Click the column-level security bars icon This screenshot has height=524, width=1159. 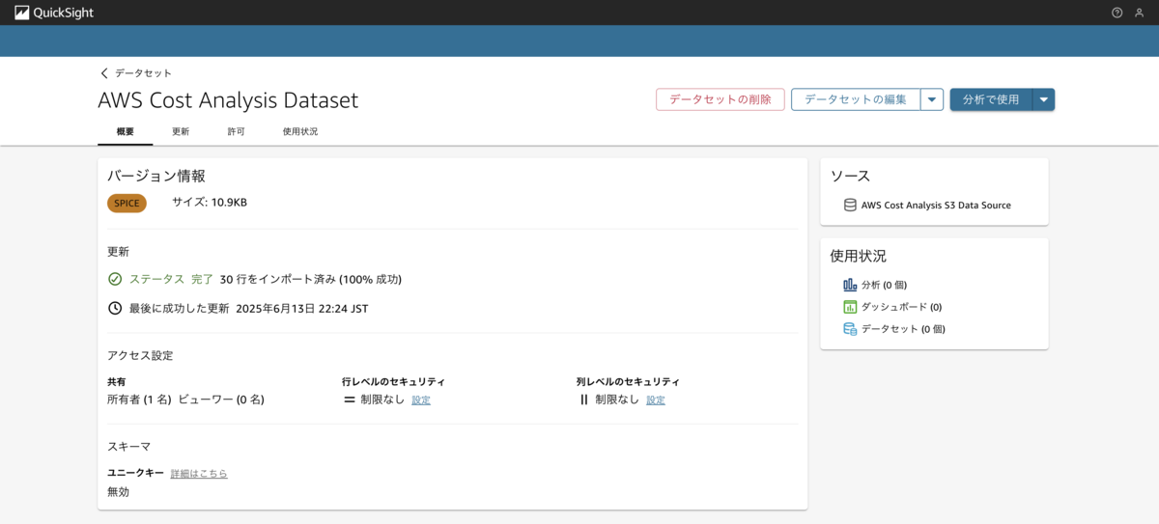point(584,400)
